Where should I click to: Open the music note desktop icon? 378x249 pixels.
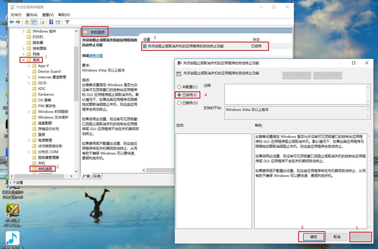[13, 238]
